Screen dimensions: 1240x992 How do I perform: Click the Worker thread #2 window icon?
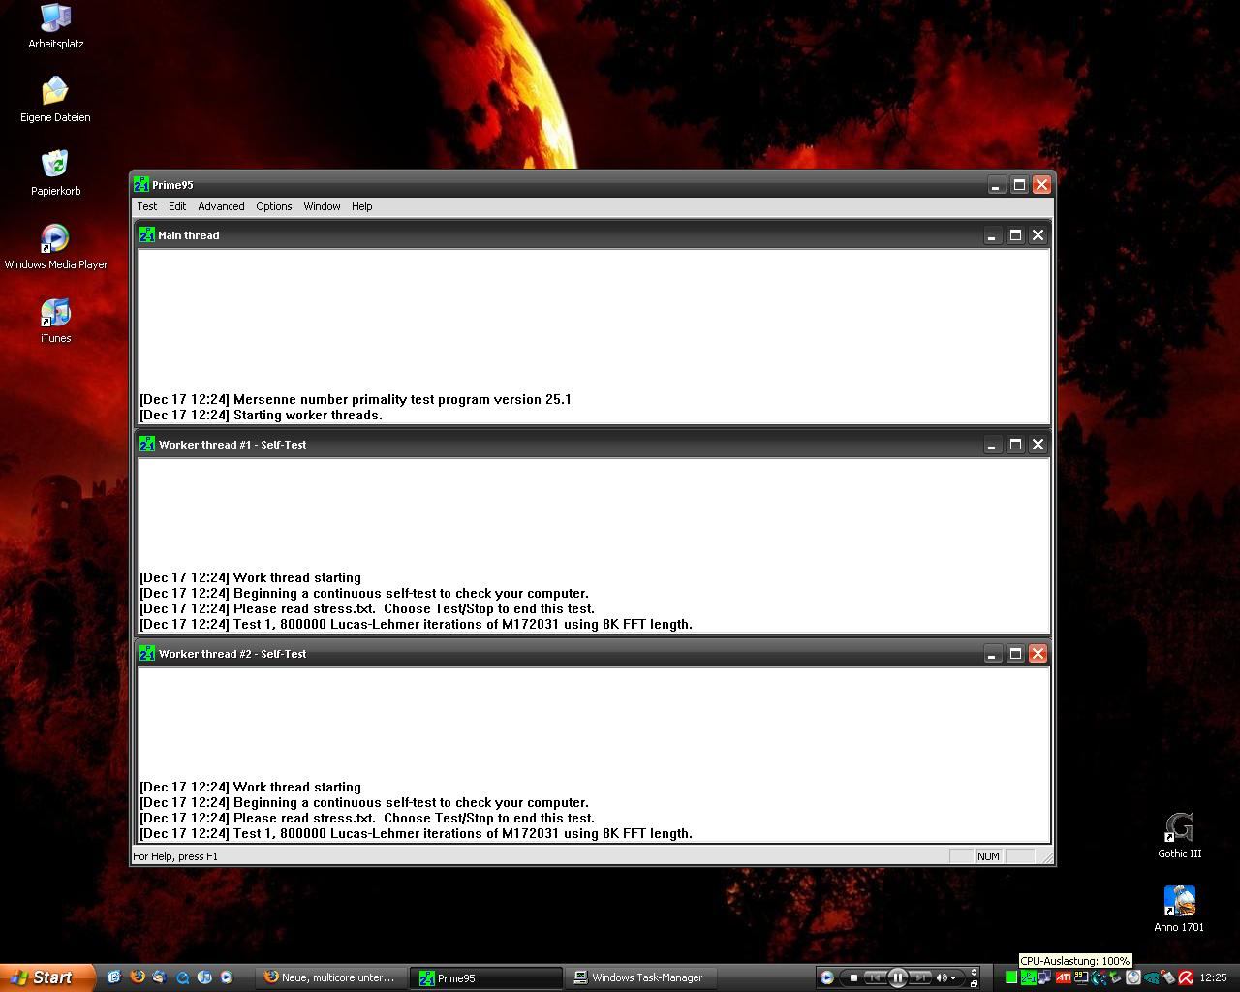point(146,653)
